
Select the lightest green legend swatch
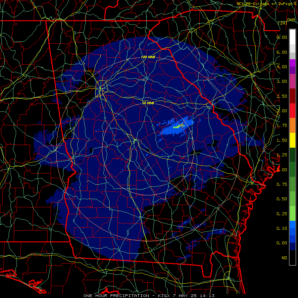[292, 214]
